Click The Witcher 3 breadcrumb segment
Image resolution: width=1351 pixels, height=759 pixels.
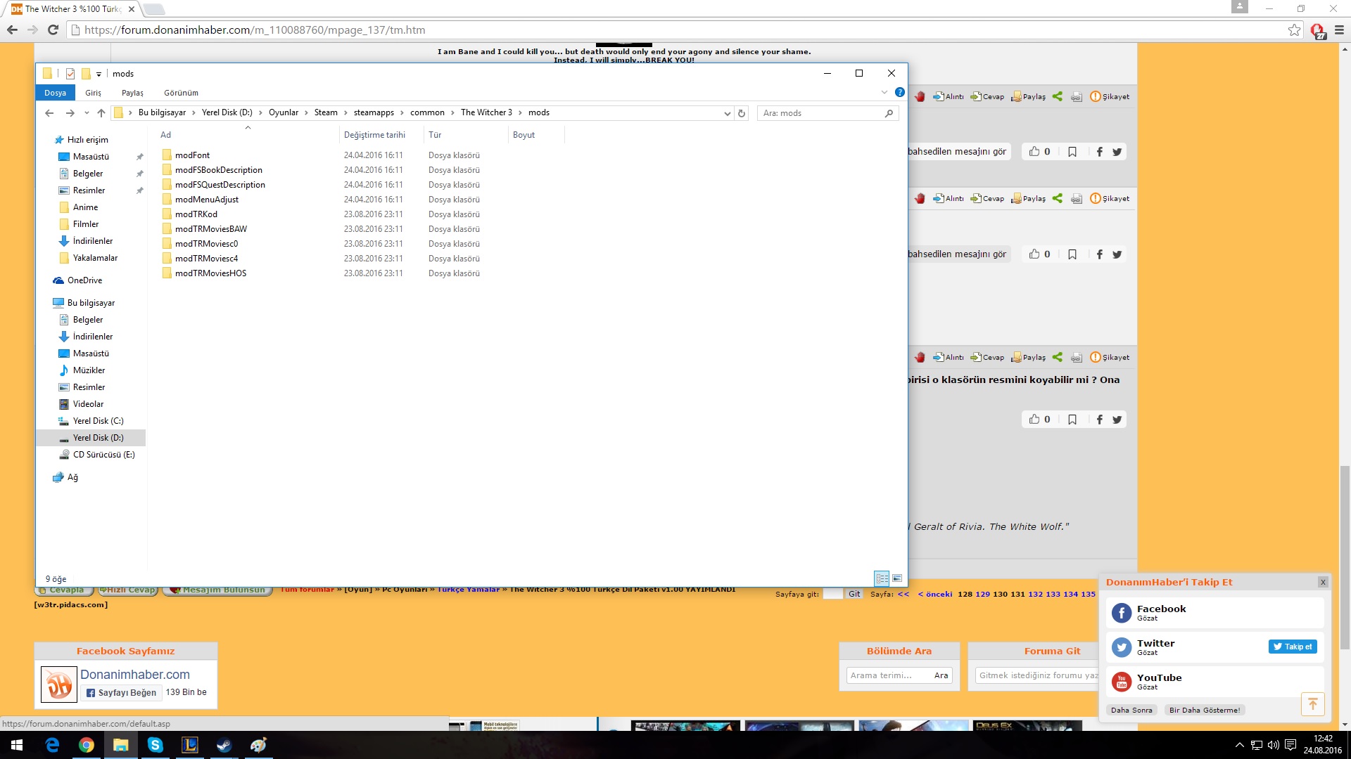pos(486,113)
